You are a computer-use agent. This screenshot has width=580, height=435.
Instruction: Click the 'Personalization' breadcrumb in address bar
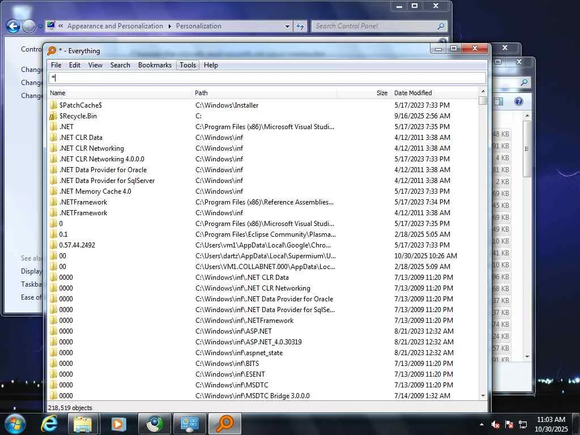[x=199, y=26]
